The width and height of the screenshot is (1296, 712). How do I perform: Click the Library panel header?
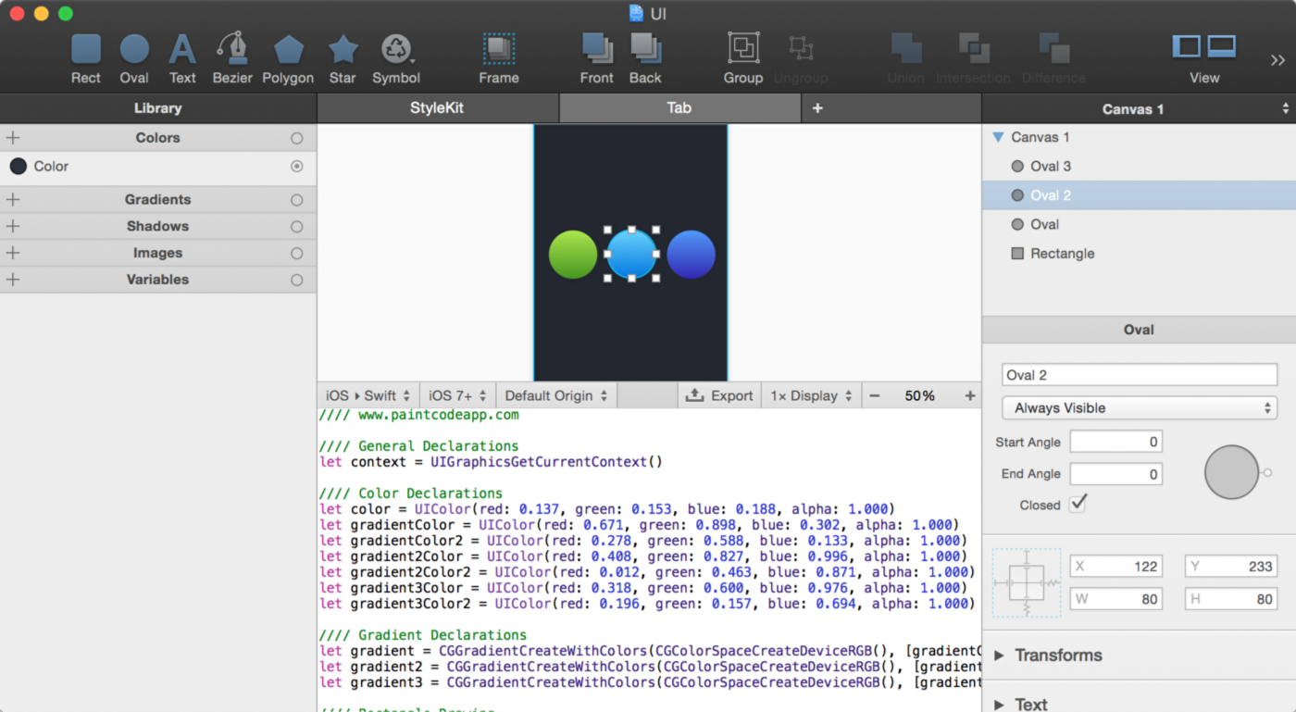click(157, 108)
